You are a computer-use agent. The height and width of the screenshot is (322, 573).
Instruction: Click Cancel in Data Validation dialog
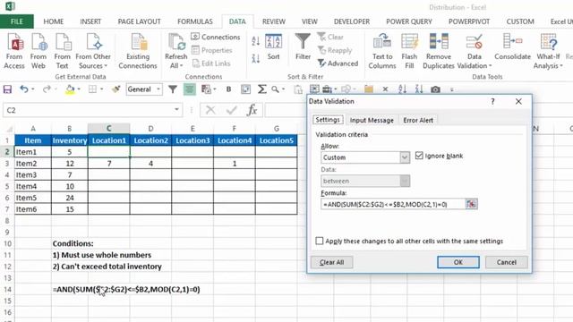[x=507, y=262]
